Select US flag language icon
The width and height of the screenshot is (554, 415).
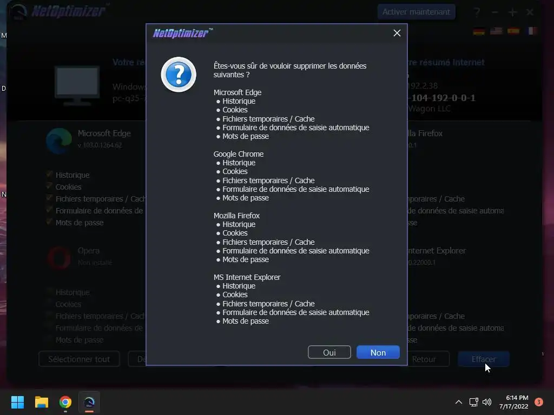(496, 31)
